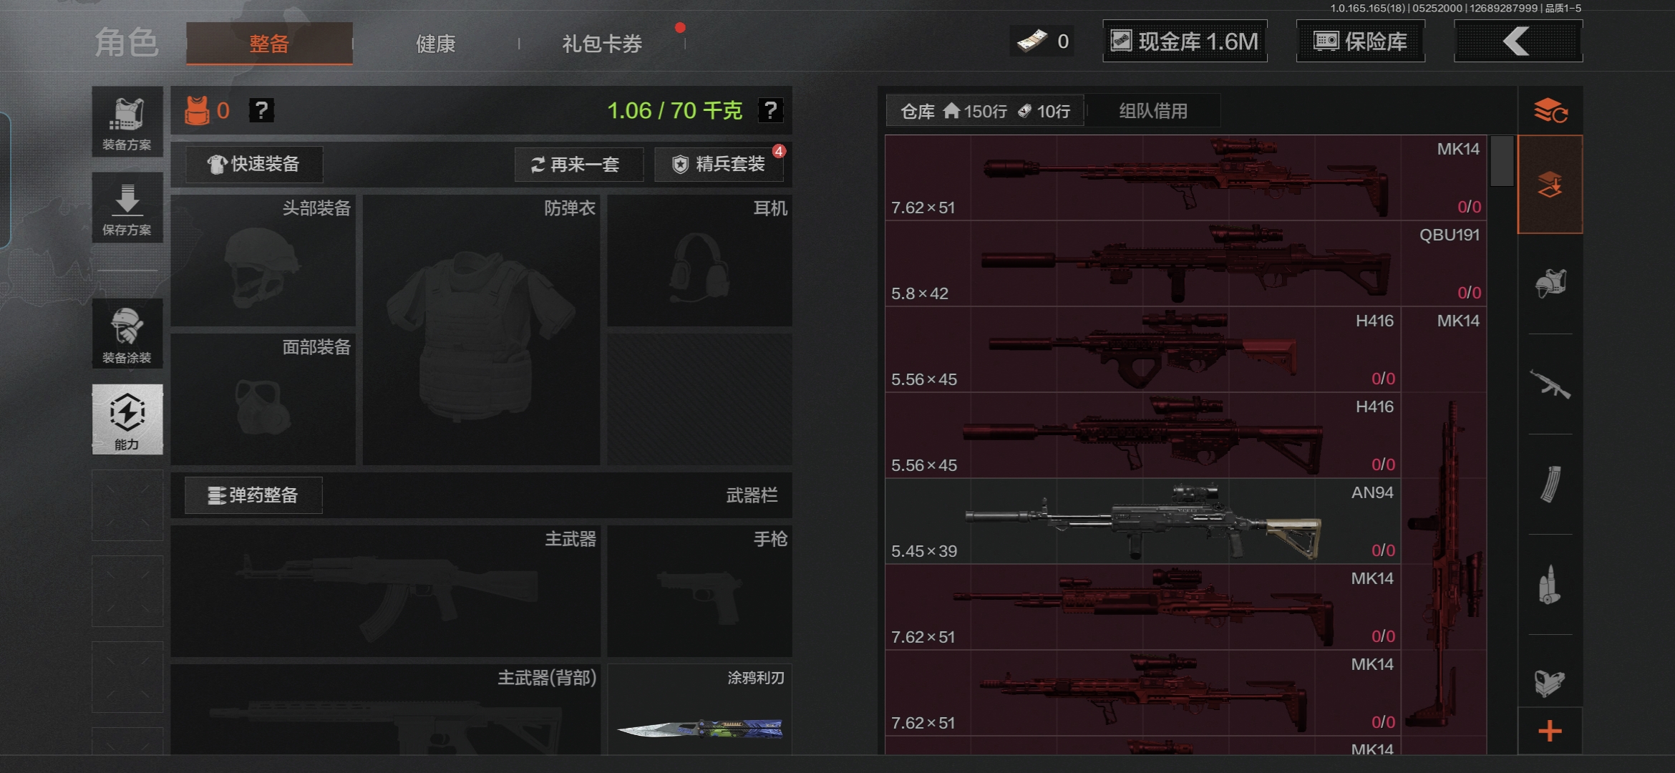Click the 1.06 / 70 千克 weight text
1675x773 pixels.
(x=674, y=110)
